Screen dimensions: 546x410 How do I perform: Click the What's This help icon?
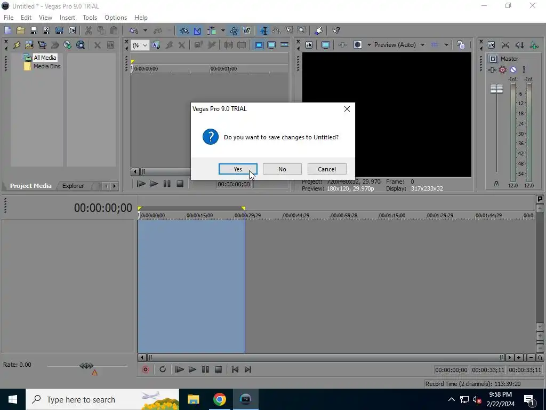pos(336,30)
